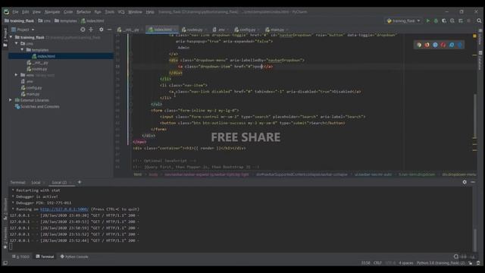Open the http://127.0.0.1:5000/ link
This screenshot has width=485, height=273.
(x=64, y=209)
